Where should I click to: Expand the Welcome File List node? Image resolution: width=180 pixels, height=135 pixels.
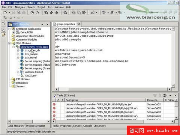pos(18,72)
